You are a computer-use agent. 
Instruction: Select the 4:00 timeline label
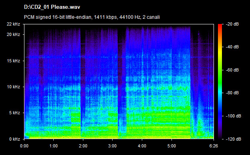[142, 146]
